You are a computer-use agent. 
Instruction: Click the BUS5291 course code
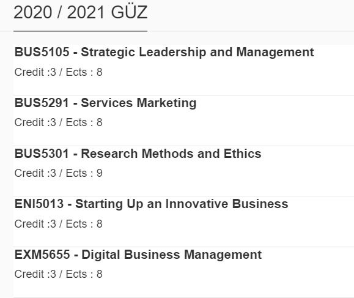click(x=42, y=103)
